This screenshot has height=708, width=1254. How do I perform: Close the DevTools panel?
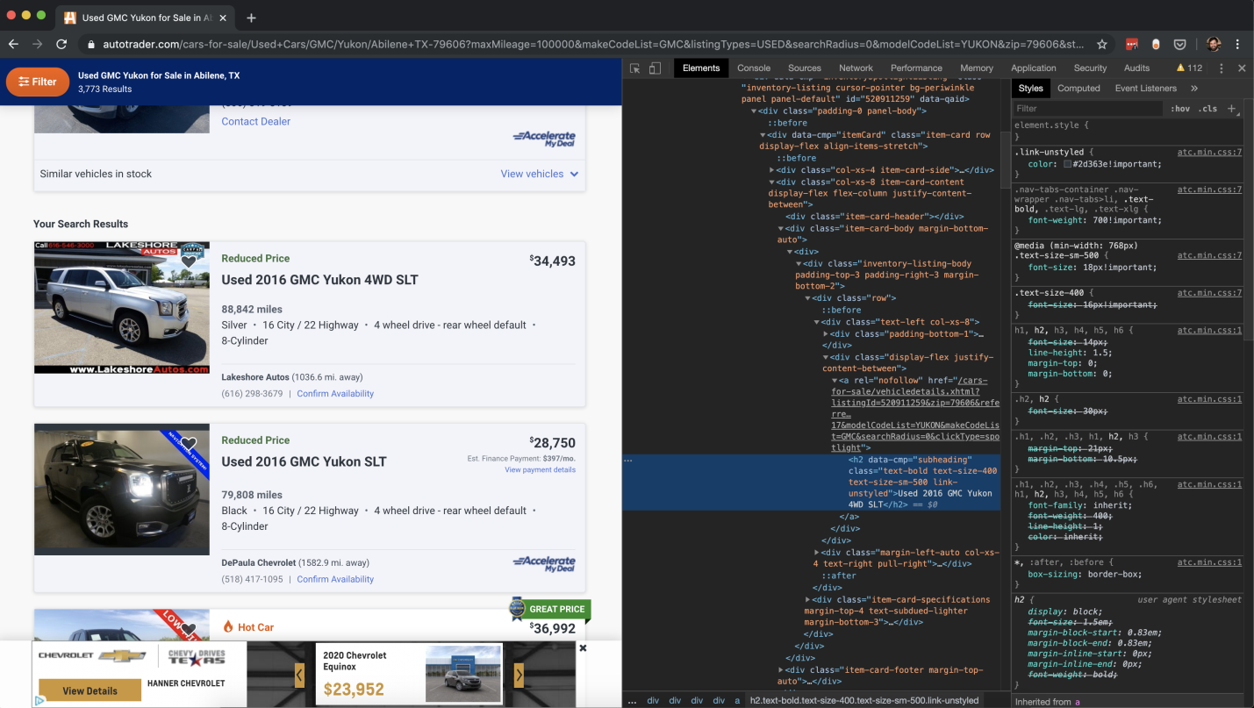1242,68
